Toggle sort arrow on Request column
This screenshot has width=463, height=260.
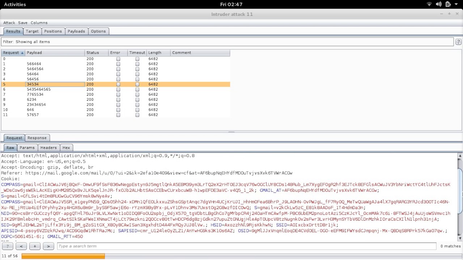(x=22, y=53)
